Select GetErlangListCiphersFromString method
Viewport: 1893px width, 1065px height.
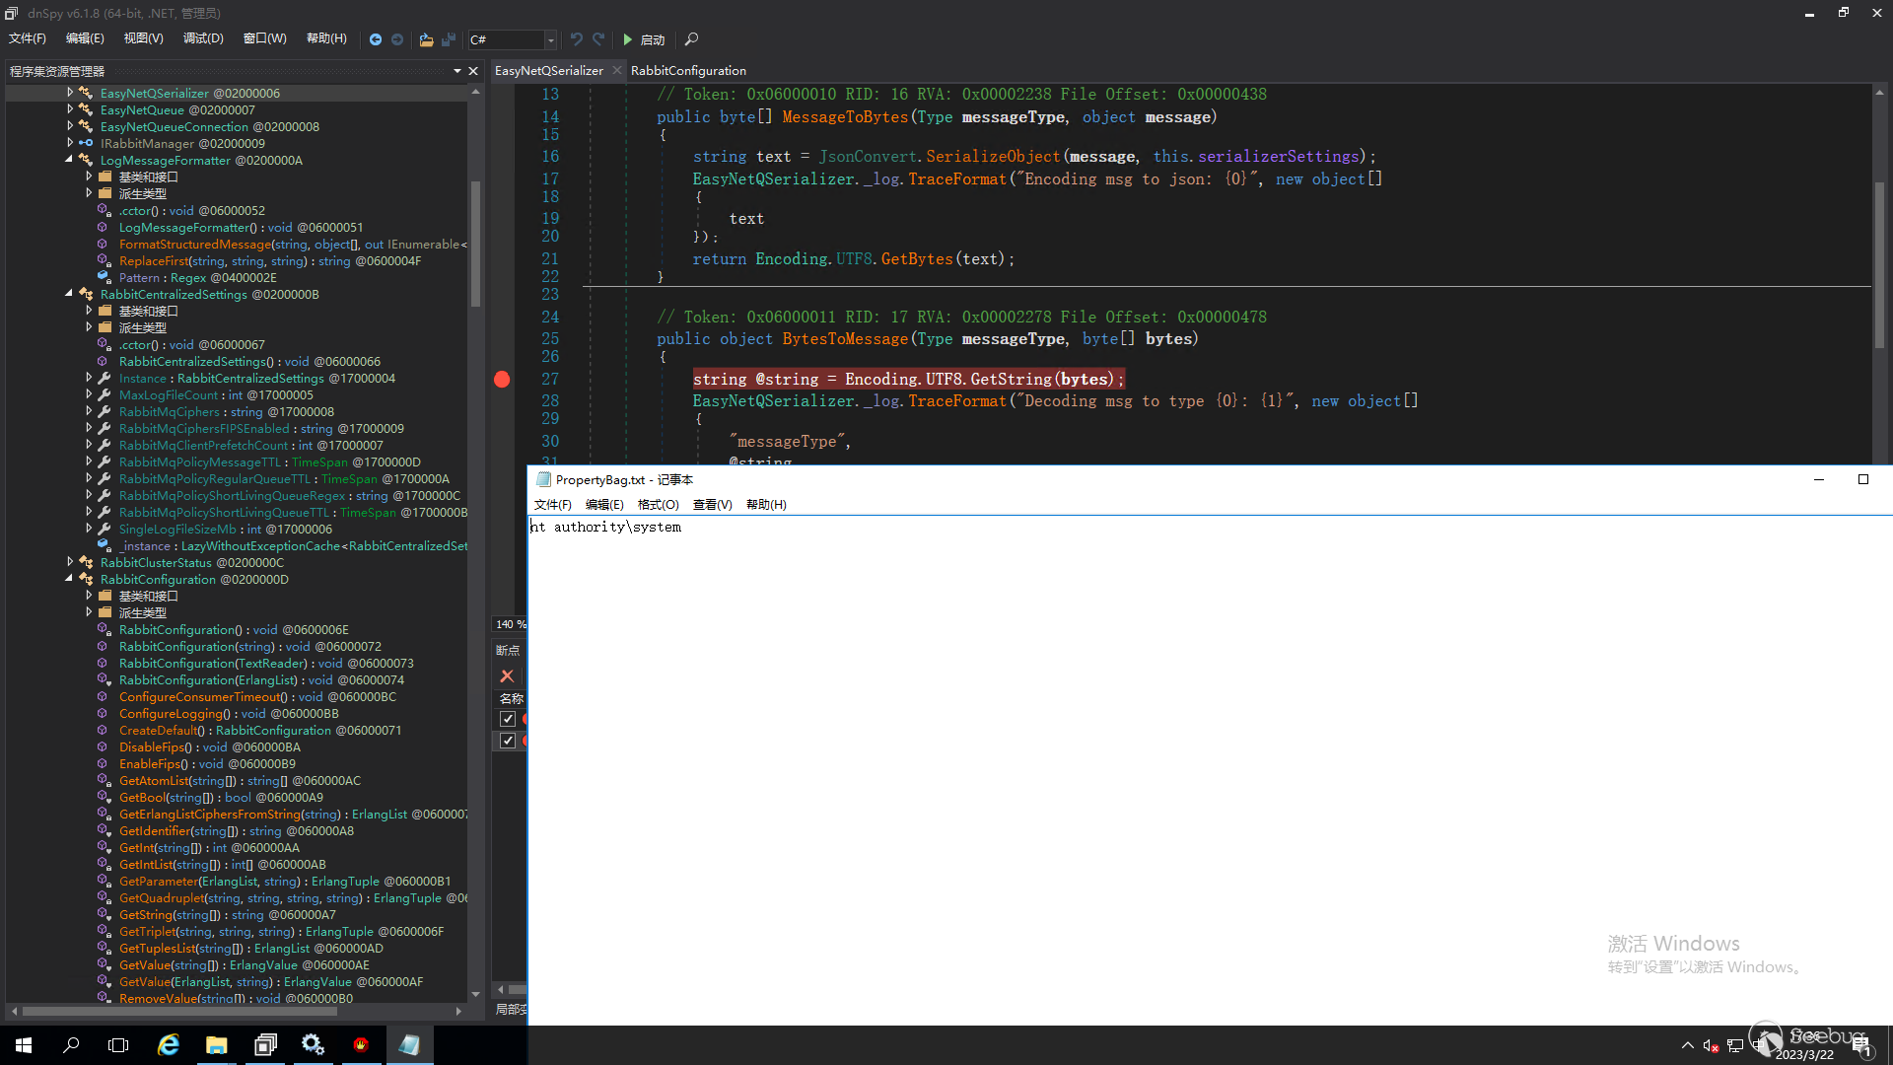click(x=294, y=815)
